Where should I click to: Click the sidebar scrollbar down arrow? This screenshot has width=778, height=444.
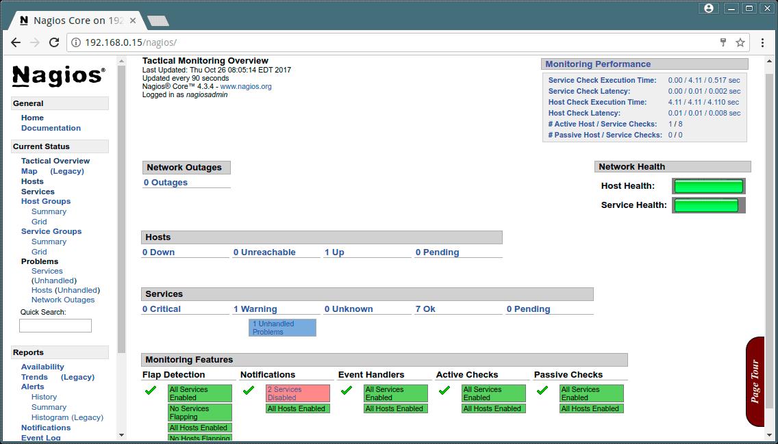[x=121, y=435]
